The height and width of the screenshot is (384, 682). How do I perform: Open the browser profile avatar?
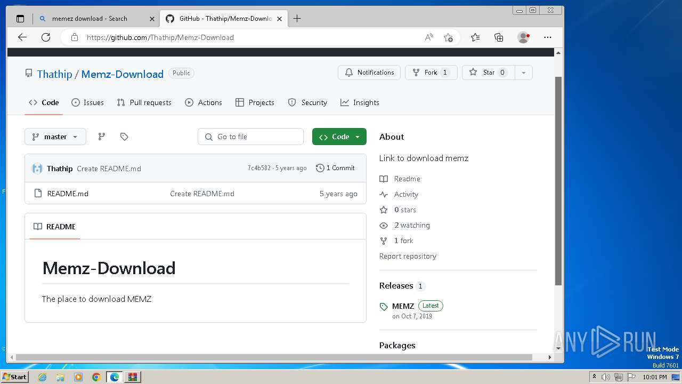click(523, 37)
